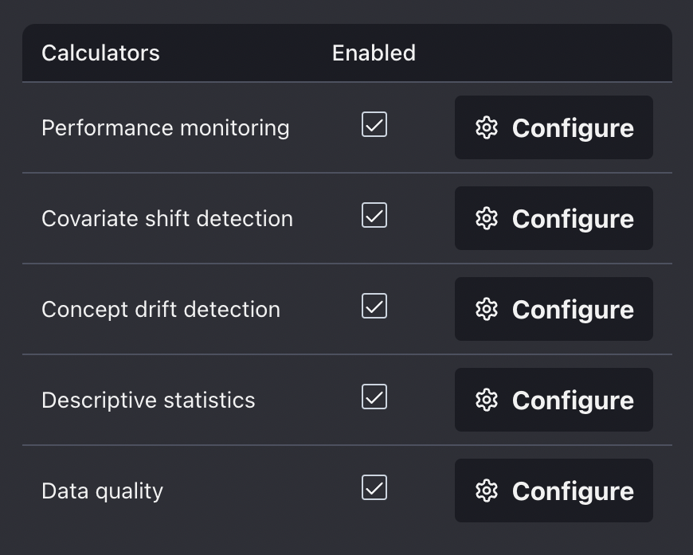The image size is (693, 555).
Task: Click the Enabled column header
Action: coord(374,53)
